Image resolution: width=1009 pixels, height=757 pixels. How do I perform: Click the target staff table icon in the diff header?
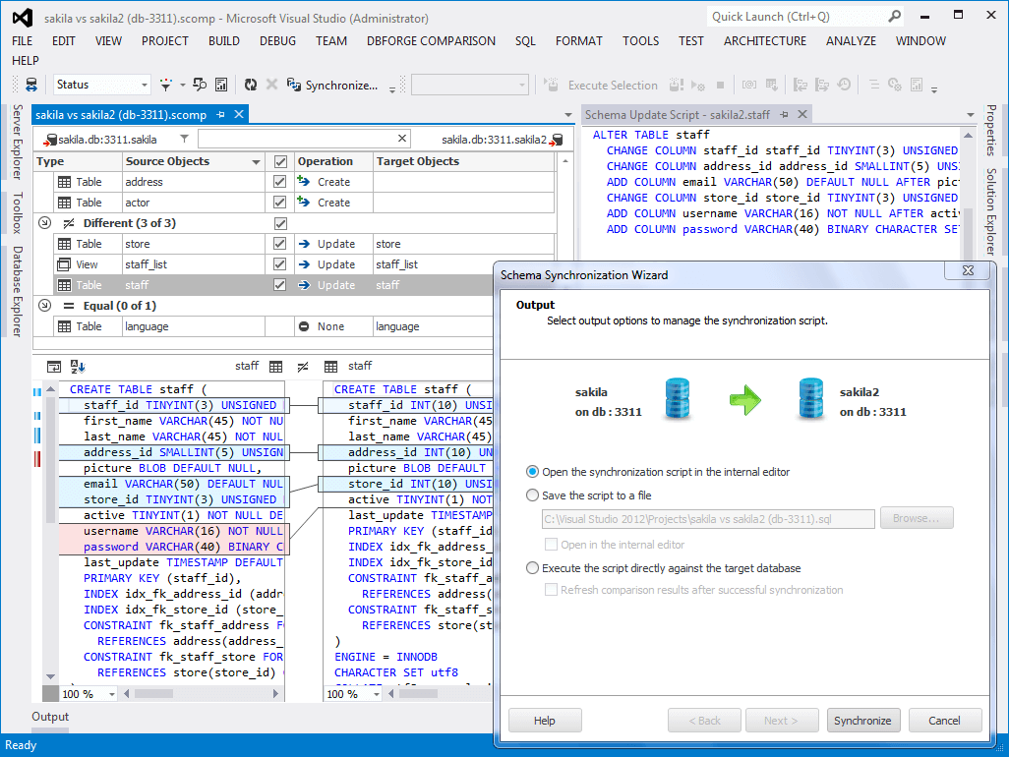pos(330,367)
